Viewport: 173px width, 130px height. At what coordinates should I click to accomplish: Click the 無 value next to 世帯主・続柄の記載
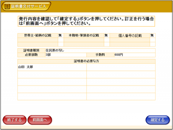pos(61,36)
